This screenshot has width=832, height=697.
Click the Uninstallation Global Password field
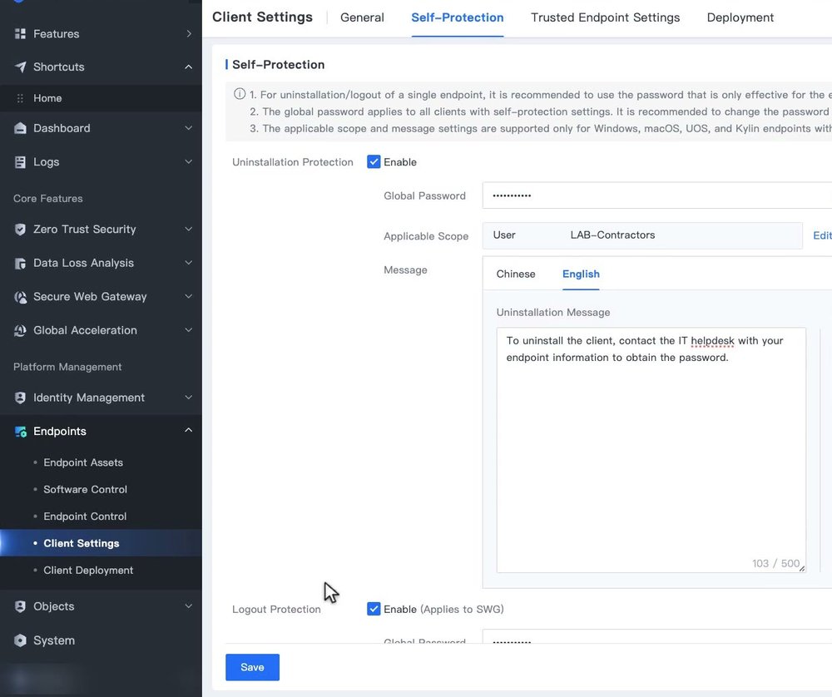pyautogui.click(x=657, y=195)
